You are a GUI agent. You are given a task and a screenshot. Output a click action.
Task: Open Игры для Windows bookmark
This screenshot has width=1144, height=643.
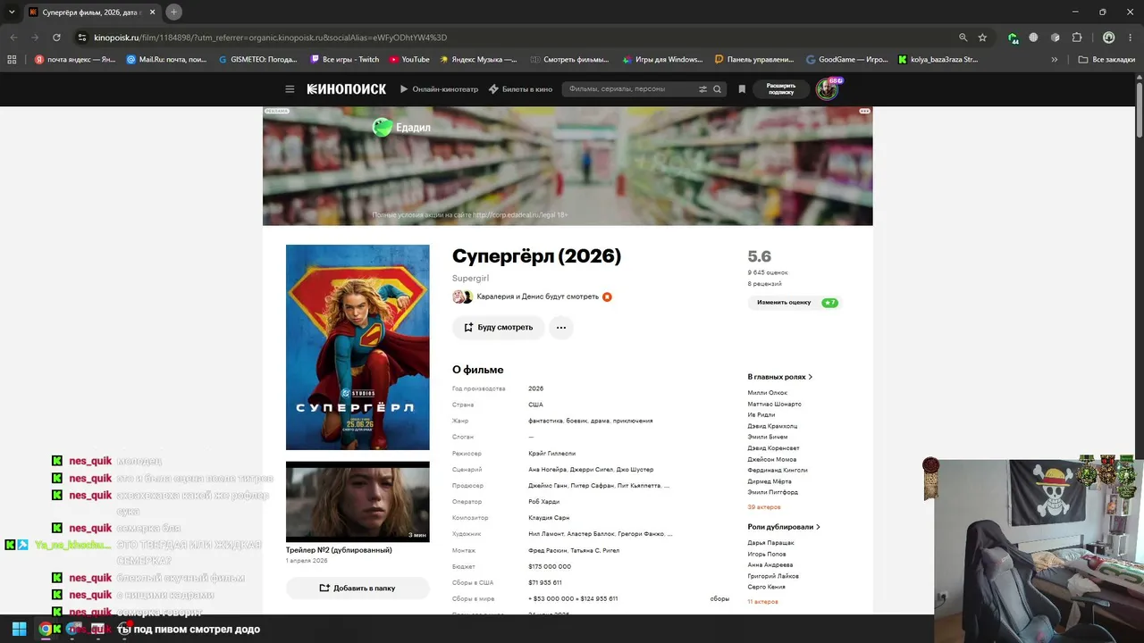coord(662,60)
